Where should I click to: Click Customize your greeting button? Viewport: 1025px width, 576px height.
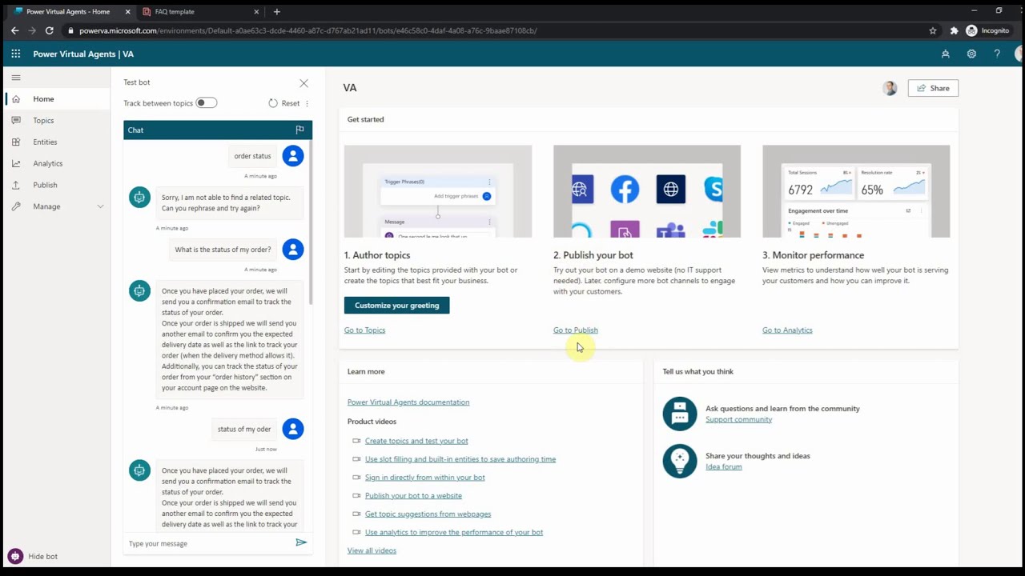pyautogui.click(x=396, y=306)
